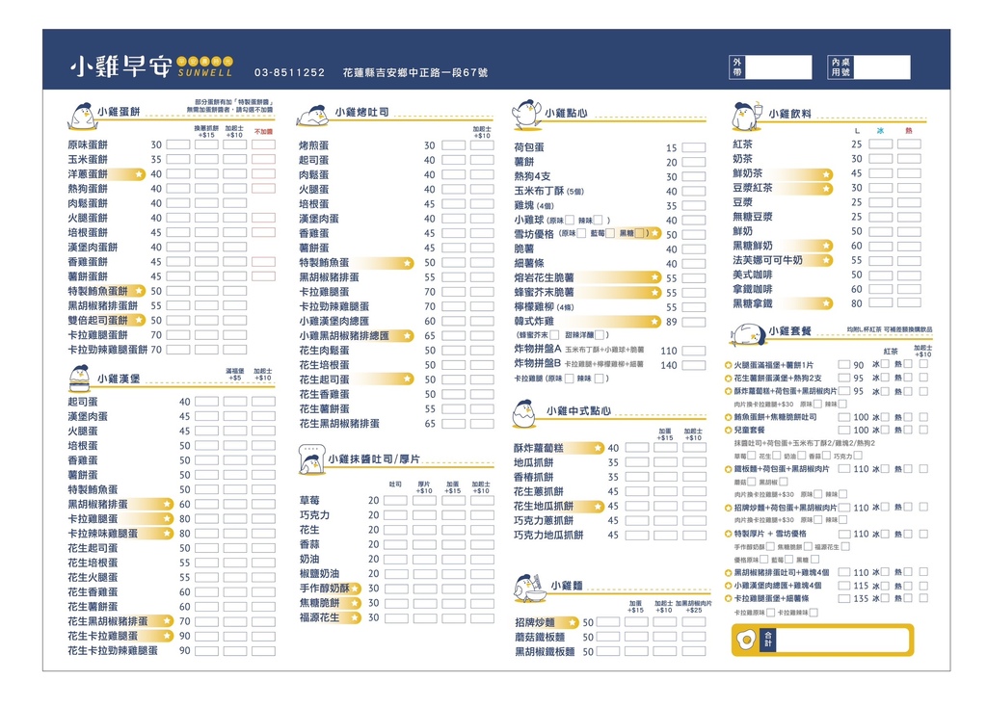Image resolution: width=987 pixels, height=707 pixels.
Task: Click the address 花蓮縣吉安鄉中正路一段67號
Action: pyautogui.click(x=415, y=73)
